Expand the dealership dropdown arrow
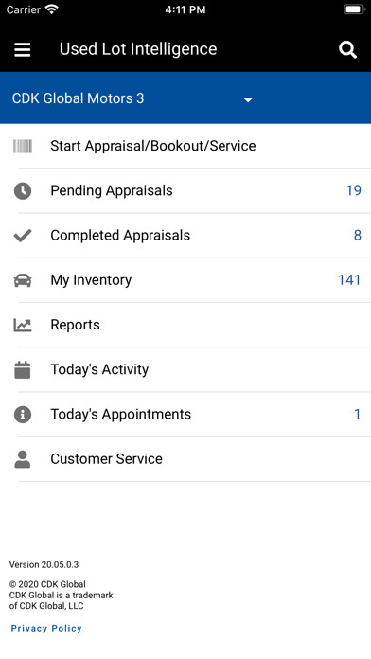The image size is (371, 659). (248, 100)
